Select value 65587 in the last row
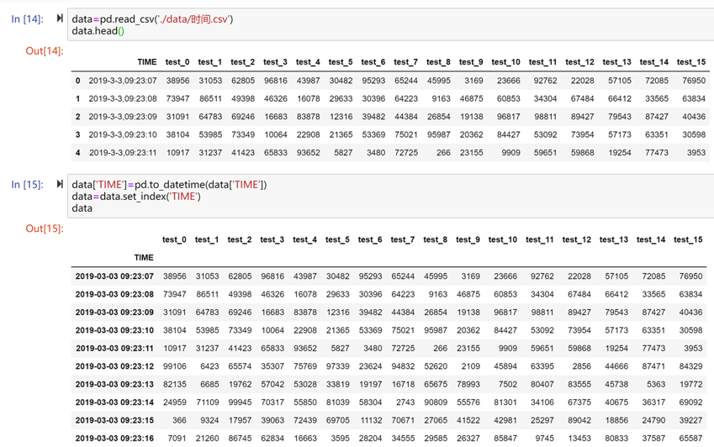 (x=690, y=439)
